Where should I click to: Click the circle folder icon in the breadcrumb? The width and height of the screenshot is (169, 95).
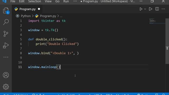click(x=17, y=16)
